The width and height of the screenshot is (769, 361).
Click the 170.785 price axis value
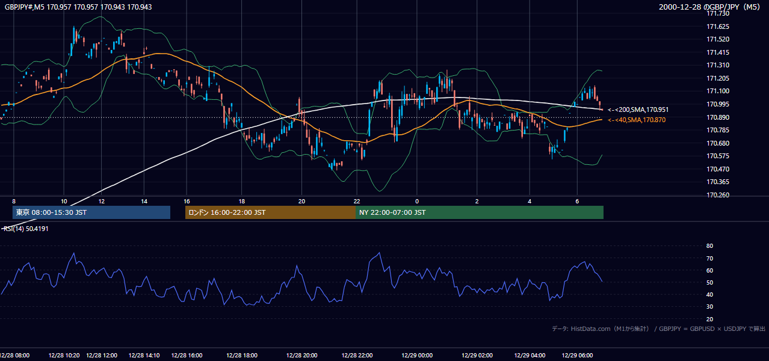point(717,130)
